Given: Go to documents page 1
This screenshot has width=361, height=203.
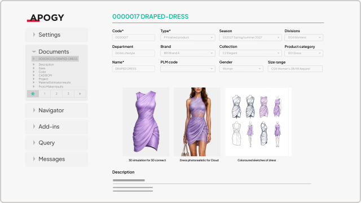Looking at the screenshot, I should 45,94.
